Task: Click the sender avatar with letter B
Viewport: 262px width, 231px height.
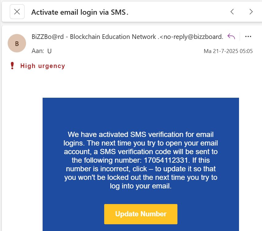Action: (x=17, y=44)
